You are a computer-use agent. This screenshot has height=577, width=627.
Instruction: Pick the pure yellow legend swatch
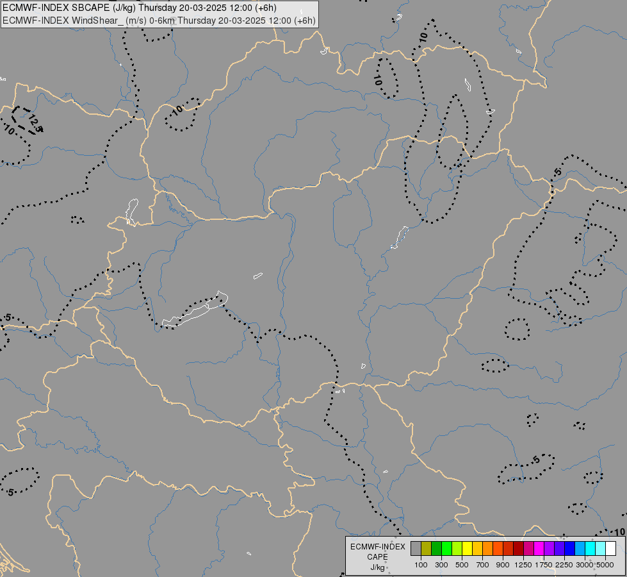(467, 548)
